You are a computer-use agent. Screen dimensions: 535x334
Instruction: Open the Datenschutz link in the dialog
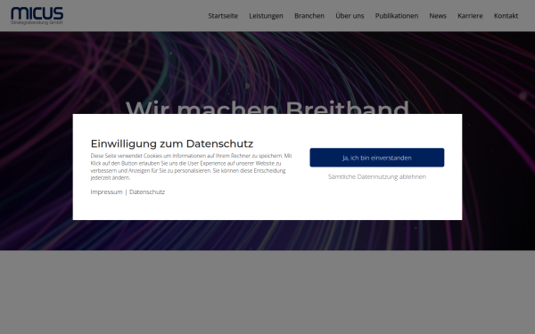coord(147,191)
